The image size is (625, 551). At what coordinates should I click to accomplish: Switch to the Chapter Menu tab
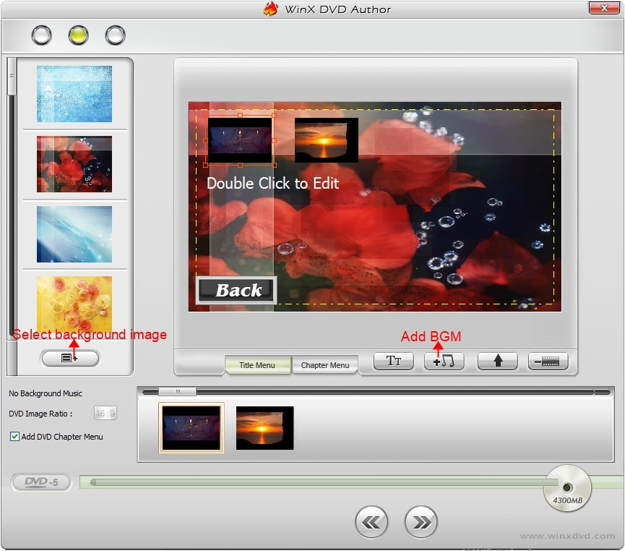[324, 365]
